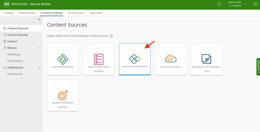
Task: Open Policies Enforcement
Action: coord(15,61)
